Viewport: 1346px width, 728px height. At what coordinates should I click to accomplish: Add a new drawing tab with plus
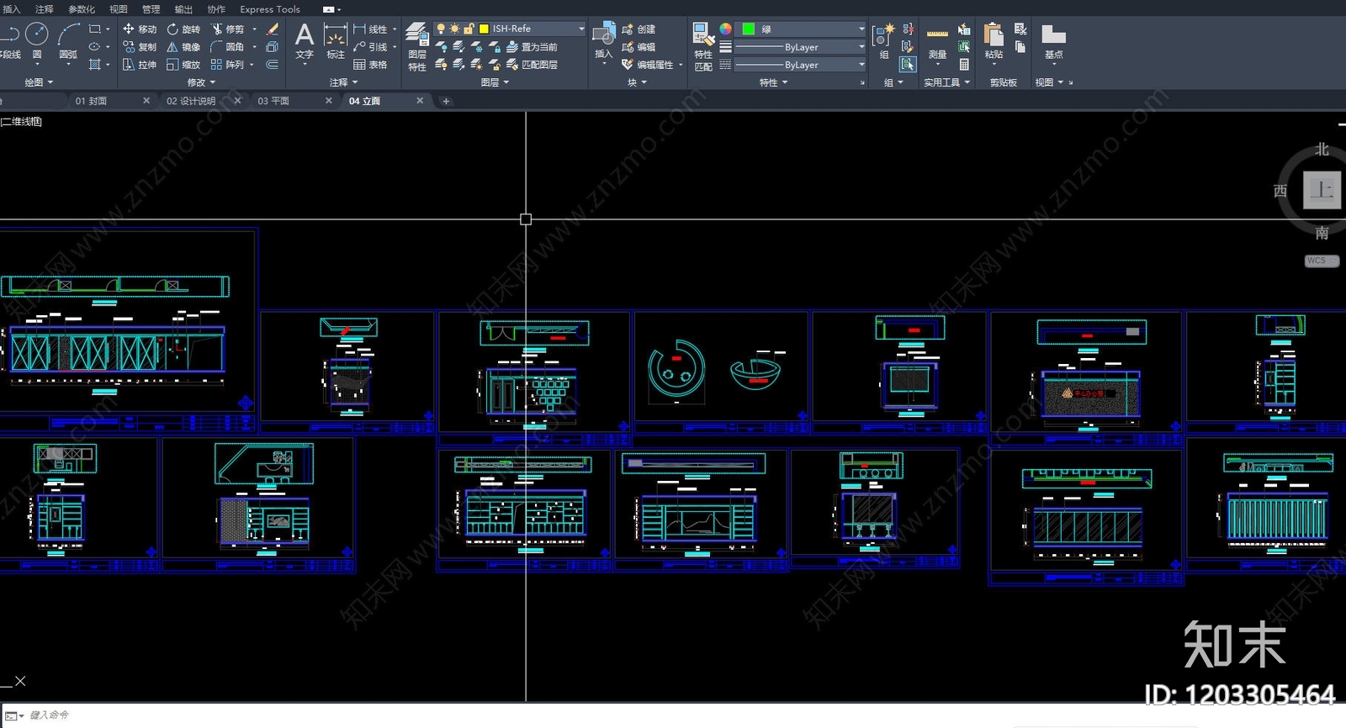point(446,101)
